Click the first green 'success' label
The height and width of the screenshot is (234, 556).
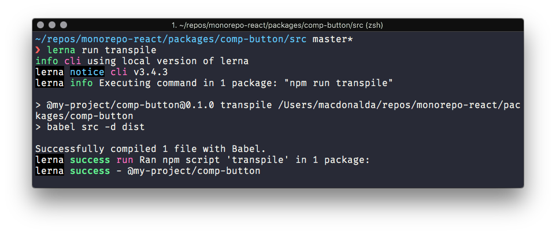tap(90, 160)
